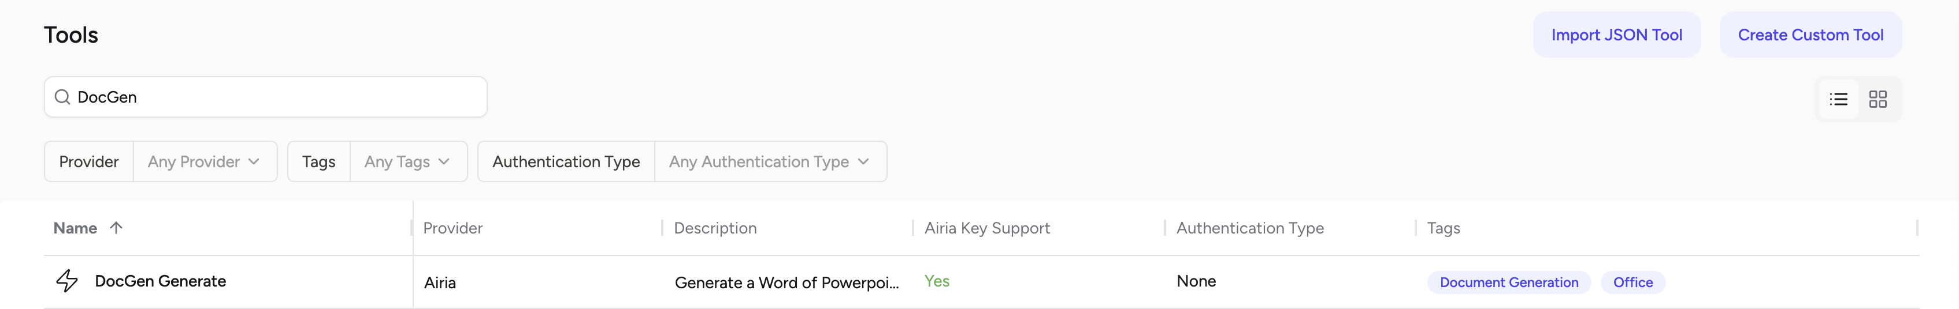Sort by the Provider column header
This screenshot has height=309, width=1959.
point(452,228)
